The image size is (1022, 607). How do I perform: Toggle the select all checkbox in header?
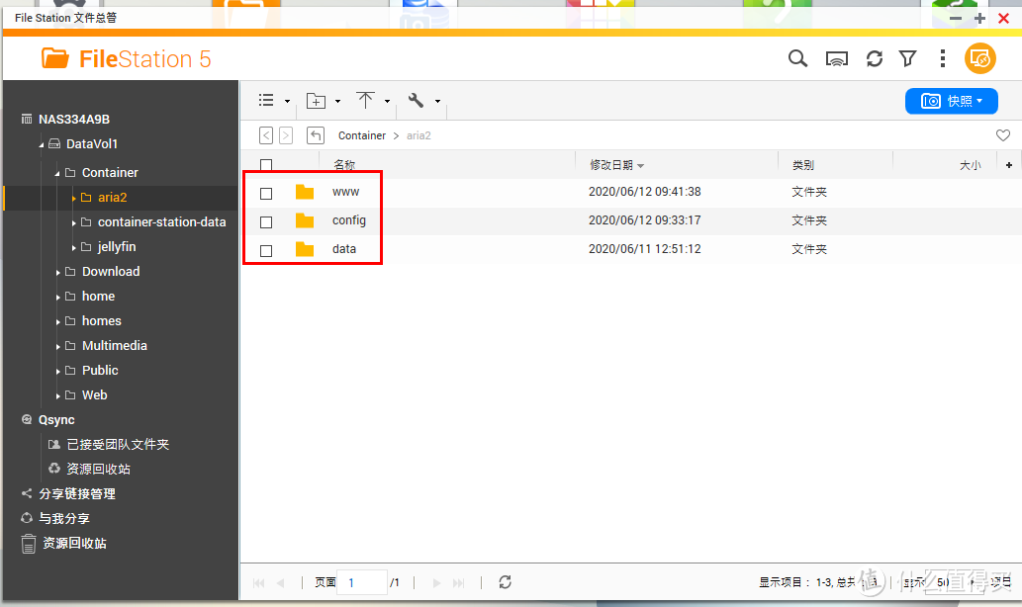(x=266, y=165)
